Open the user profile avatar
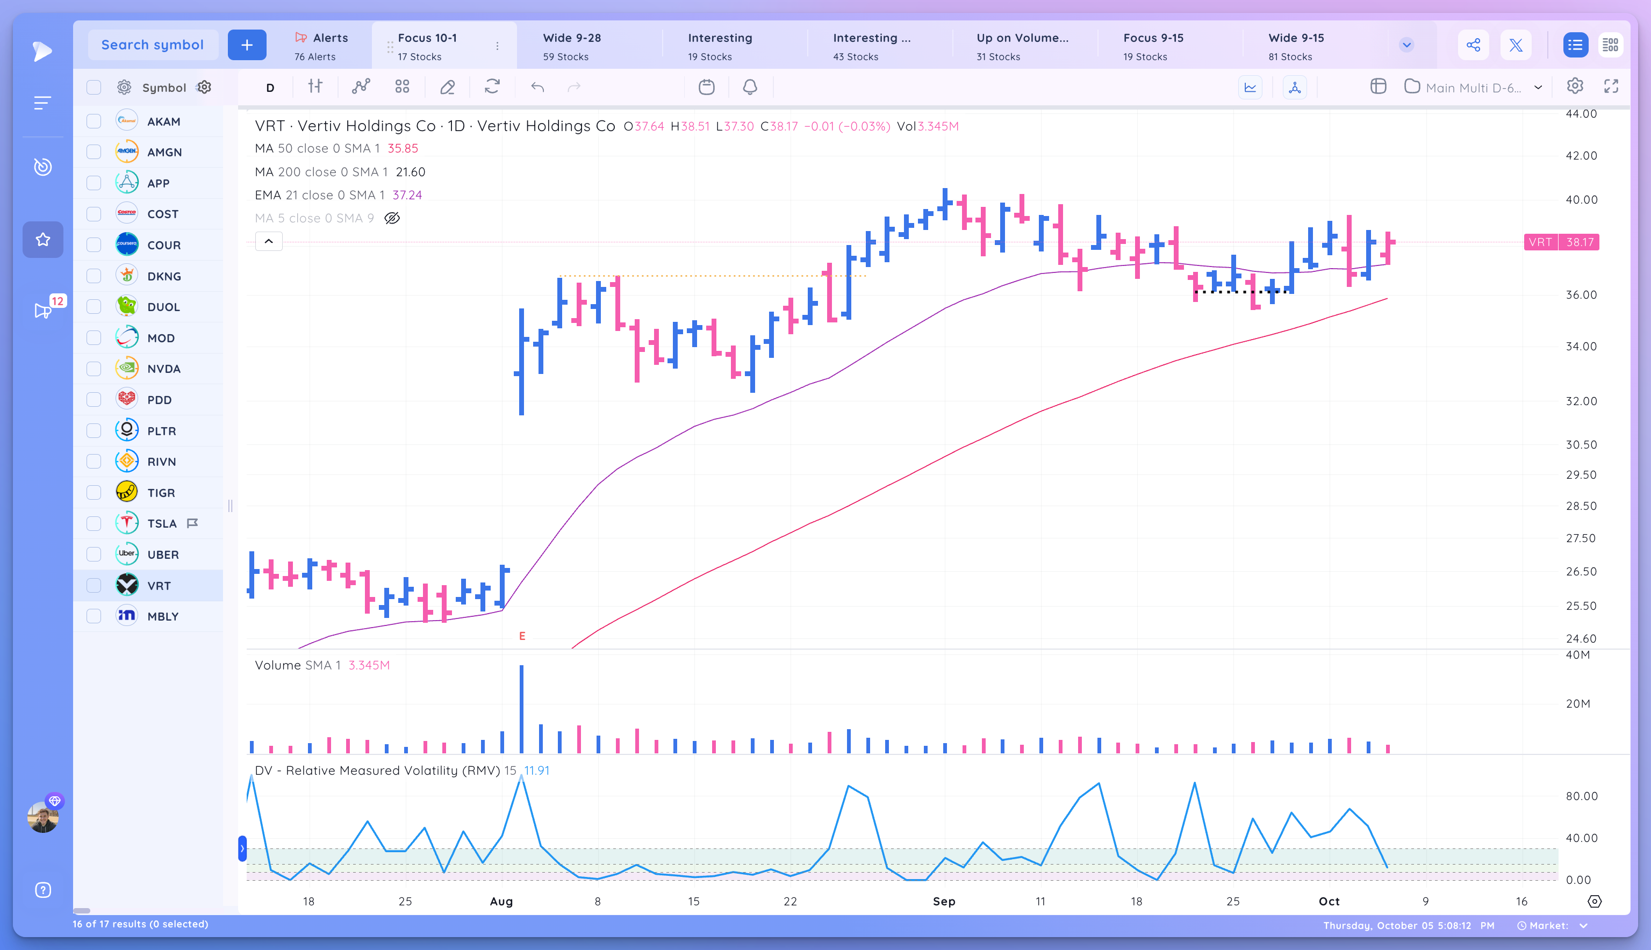The height and width of the screenshot is (950, 1651). pyautogui.click(x=43, y=817)
